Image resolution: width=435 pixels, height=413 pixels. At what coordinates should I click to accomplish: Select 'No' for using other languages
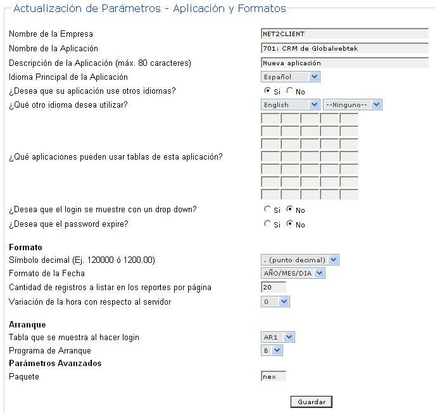pyautogui.click(x=289, y=91)
